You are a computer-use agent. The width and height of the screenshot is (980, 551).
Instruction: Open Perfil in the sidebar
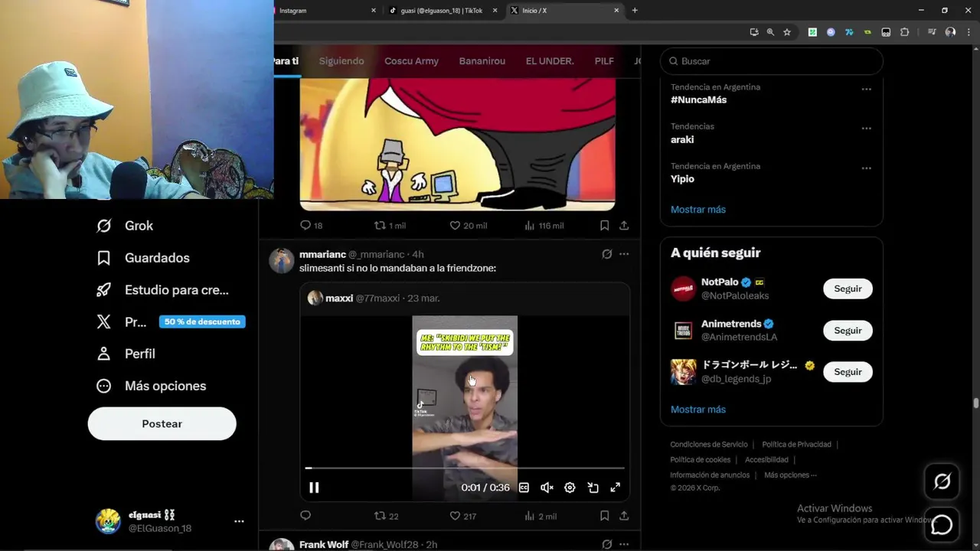[126, 354]
